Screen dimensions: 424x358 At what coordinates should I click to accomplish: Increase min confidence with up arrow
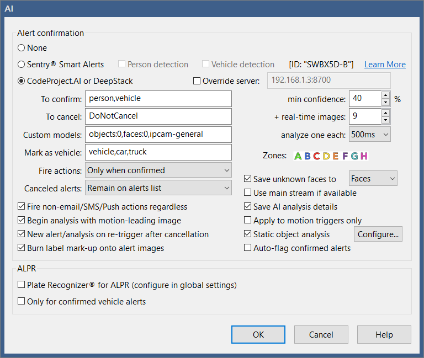385,95
